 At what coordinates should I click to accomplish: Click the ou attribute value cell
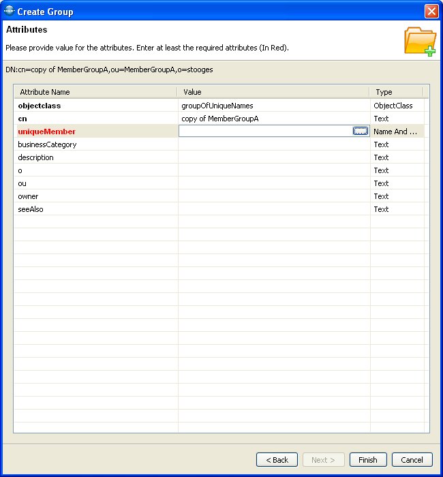[x=273, y=183]
